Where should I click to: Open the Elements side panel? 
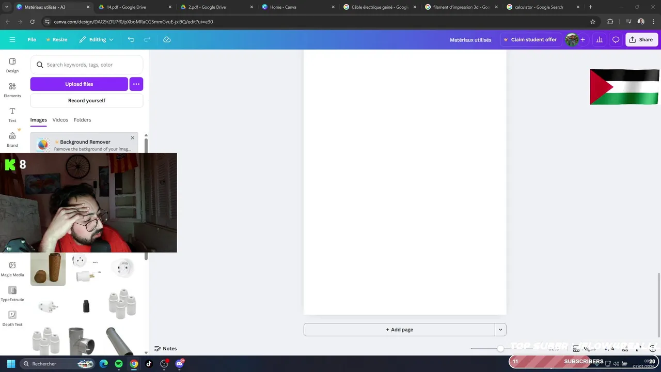[12, 90]
